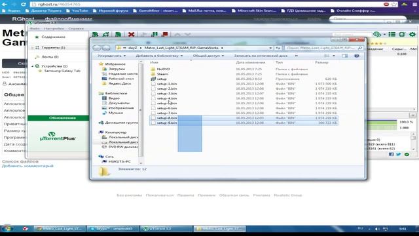The image size is (419, 236).
Task: Click Записать на оптический диск button
Action: (x=261, y=56)
